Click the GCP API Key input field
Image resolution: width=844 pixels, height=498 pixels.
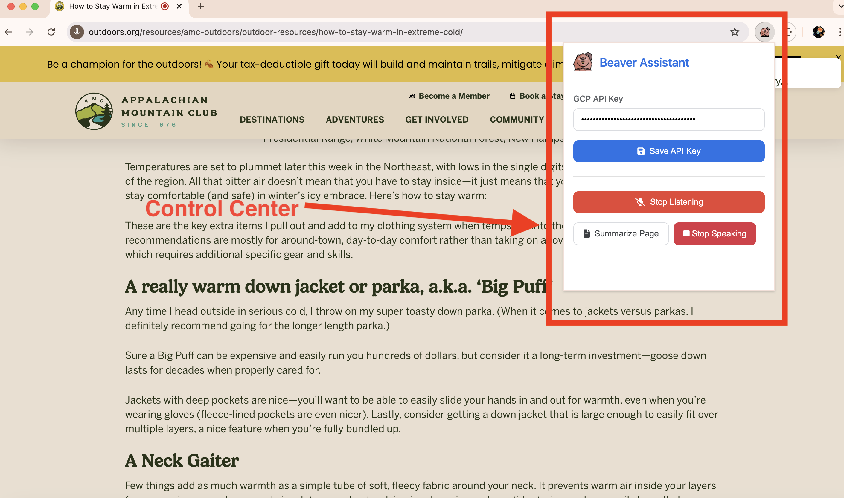668,120
